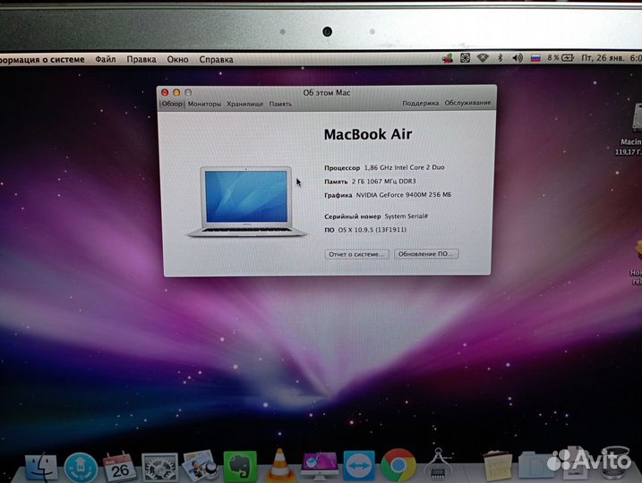
Task: Close the Об этом Mac window
Action: pos(165,93)
